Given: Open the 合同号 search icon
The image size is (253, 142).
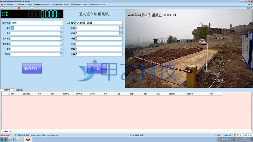Looking at the screenshot, I should [61, 54].
